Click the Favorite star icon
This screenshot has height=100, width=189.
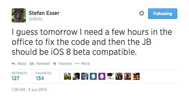point(55,63)
